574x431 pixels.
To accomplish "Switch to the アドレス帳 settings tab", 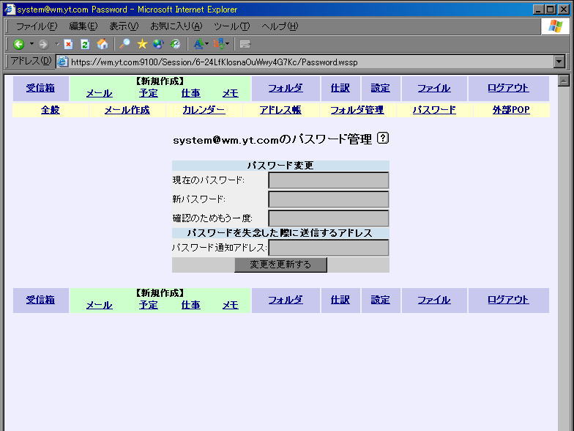I will pyautogui.click(x=280, y=110).
